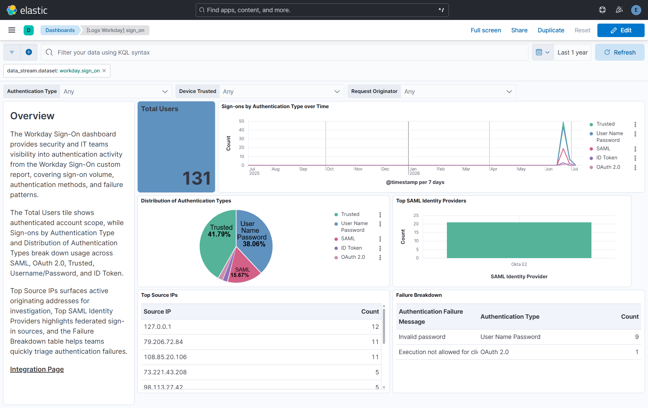Add a new filter with plus icon
The height and width of the screenshot is (408, 648).
click(29, 52)
